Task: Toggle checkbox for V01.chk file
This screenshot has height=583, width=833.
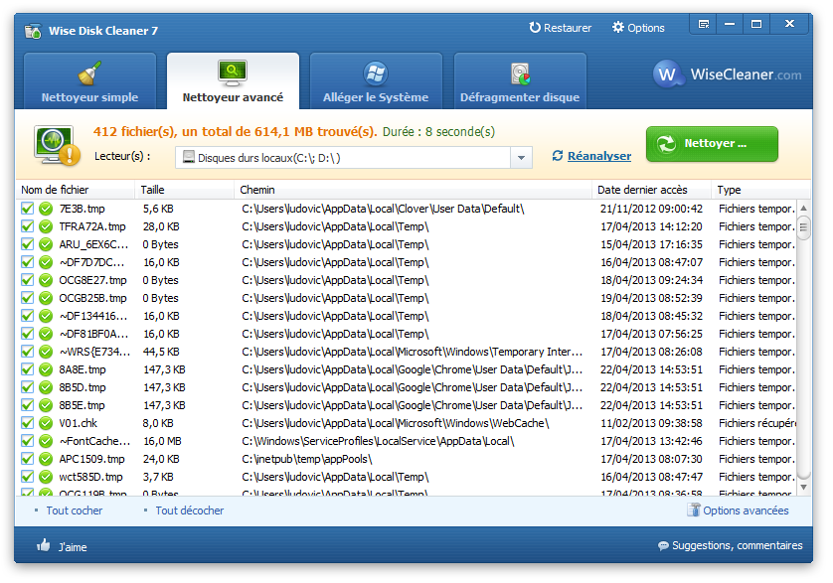Action: click(28, 423)
